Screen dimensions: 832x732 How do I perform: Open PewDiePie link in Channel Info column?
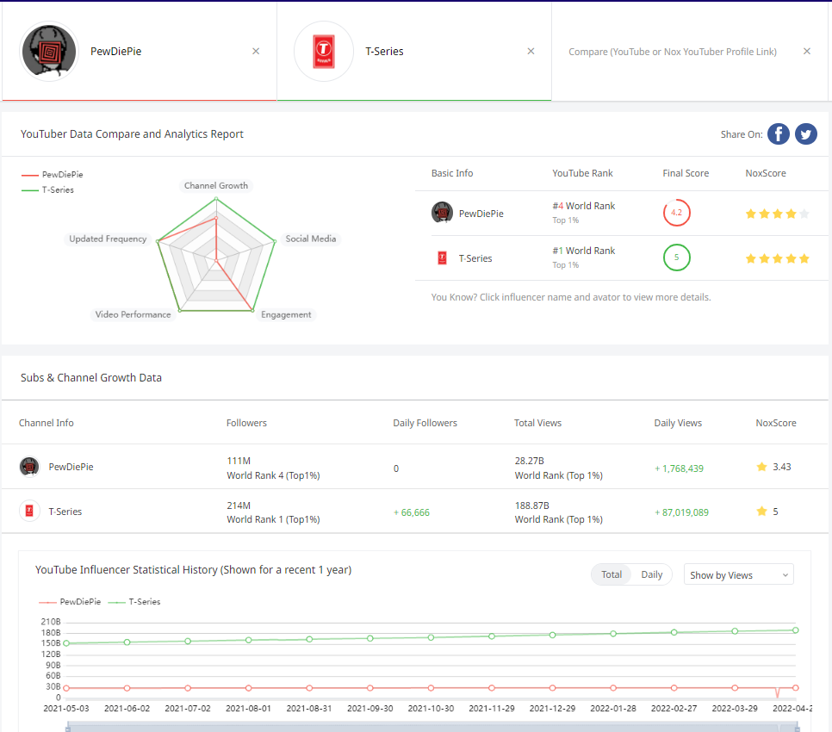[x=71, y=467]
